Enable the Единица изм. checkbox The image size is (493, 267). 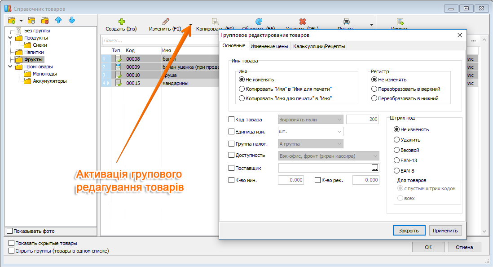pos(231,132)
